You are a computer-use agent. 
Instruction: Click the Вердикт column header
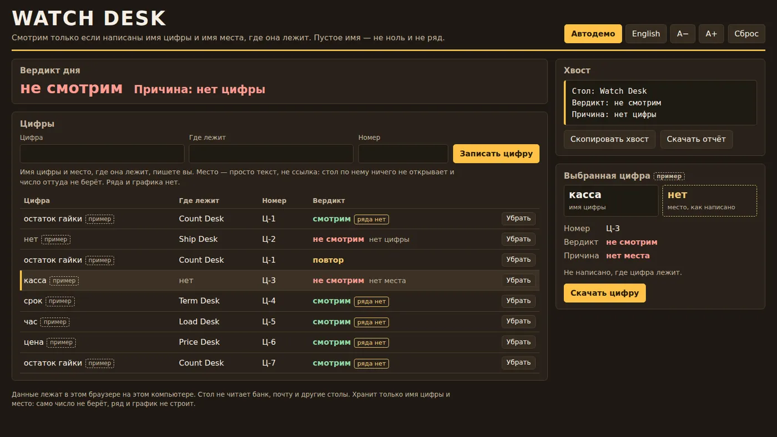point(329,201)
